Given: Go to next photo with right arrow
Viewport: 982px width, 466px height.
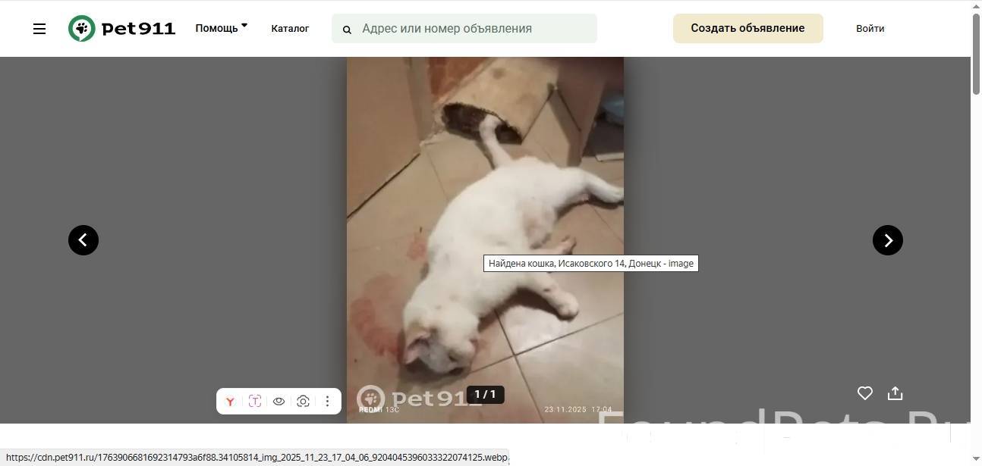Looking at the screenshot, I should (x=887, y=240).
